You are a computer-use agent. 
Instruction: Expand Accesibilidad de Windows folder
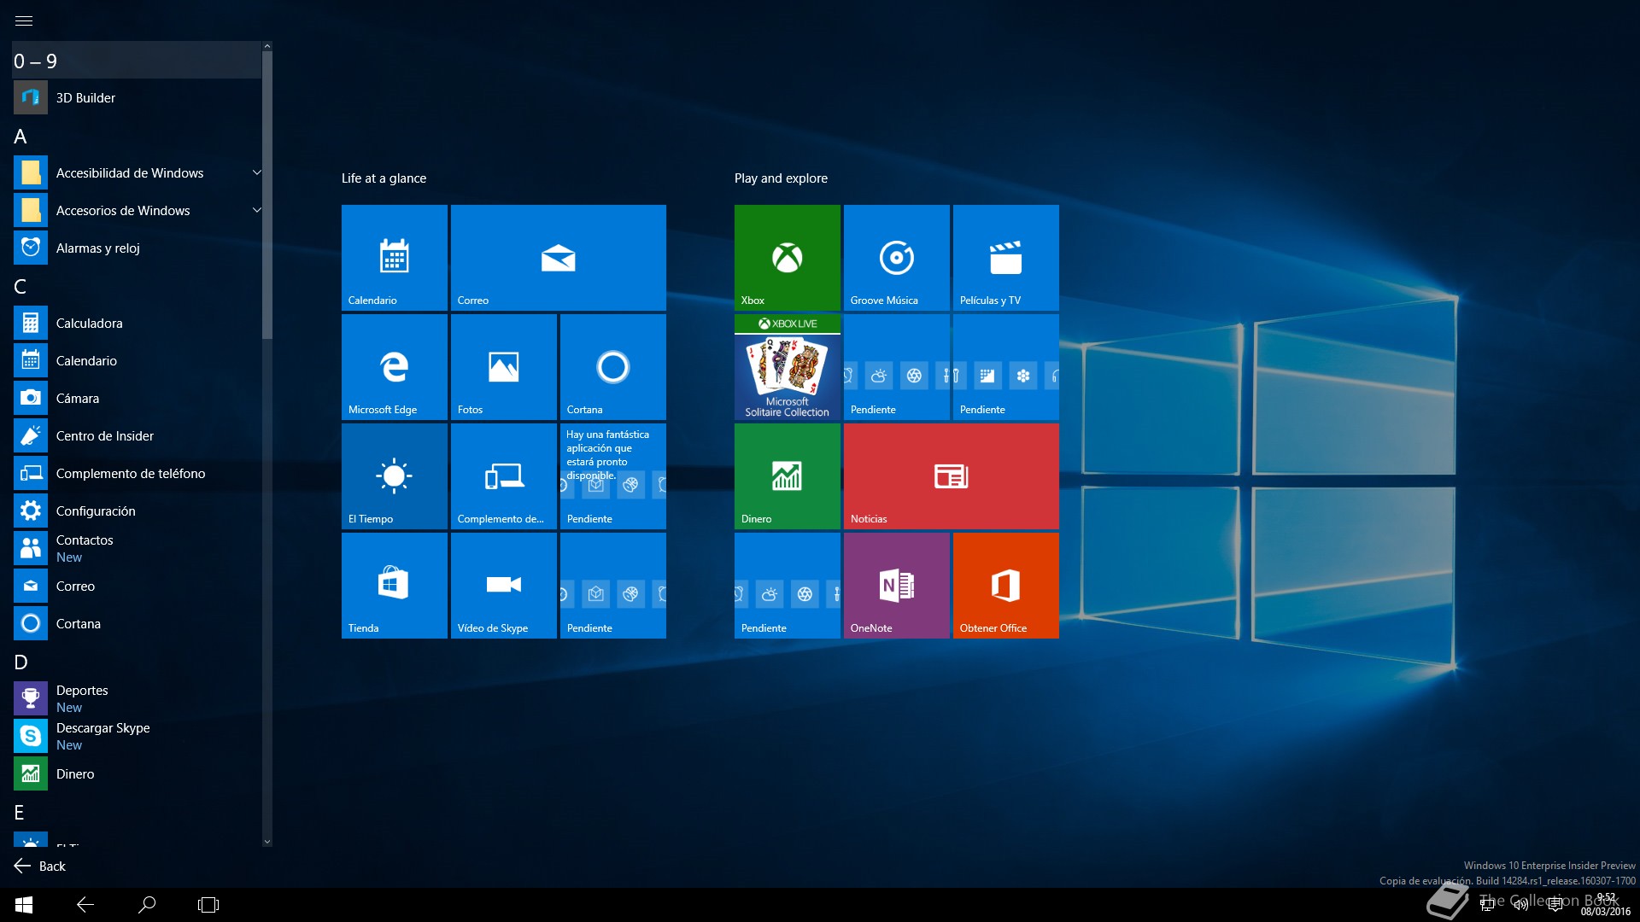coord(137,173)
